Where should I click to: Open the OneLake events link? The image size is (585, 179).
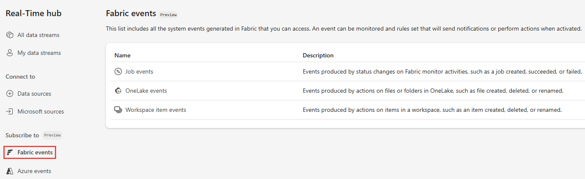pos(146,91)
